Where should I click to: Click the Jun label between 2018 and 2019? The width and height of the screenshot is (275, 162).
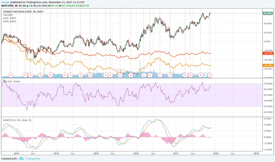click(233, 153)
